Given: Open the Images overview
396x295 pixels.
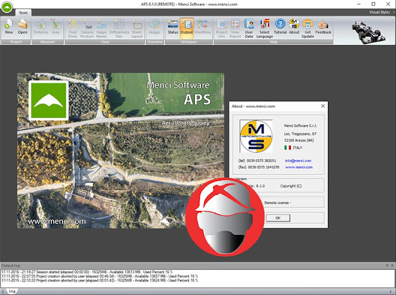Looking at the screenshot, I should point(155,27).
